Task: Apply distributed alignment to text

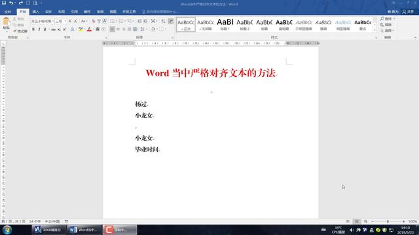Action: 136,29
